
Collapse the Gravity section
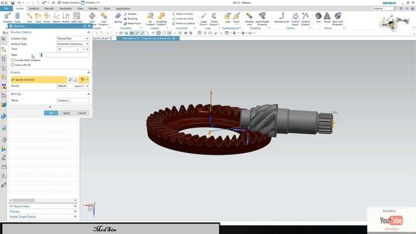click(88, 72)
